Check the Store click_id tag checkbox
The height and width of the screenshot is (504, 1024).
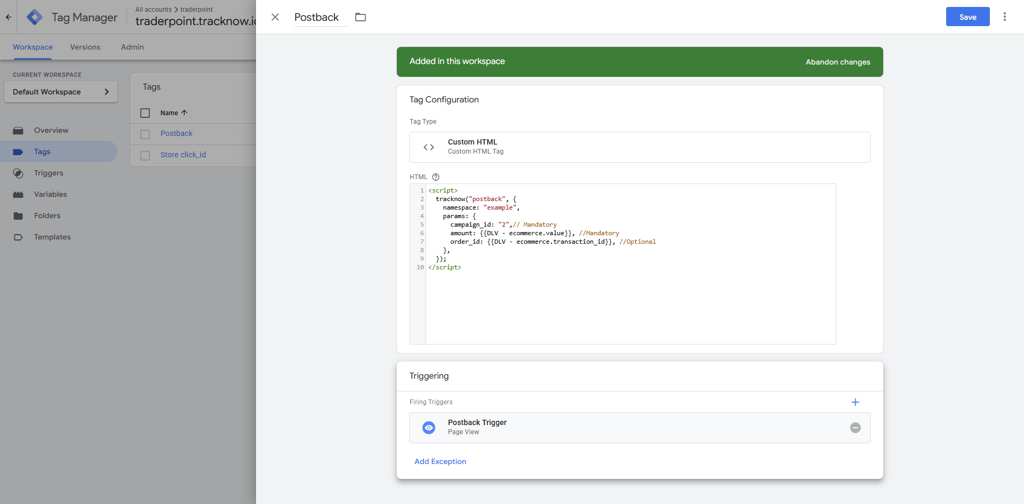pyautogui.click(x=145, y=155)
